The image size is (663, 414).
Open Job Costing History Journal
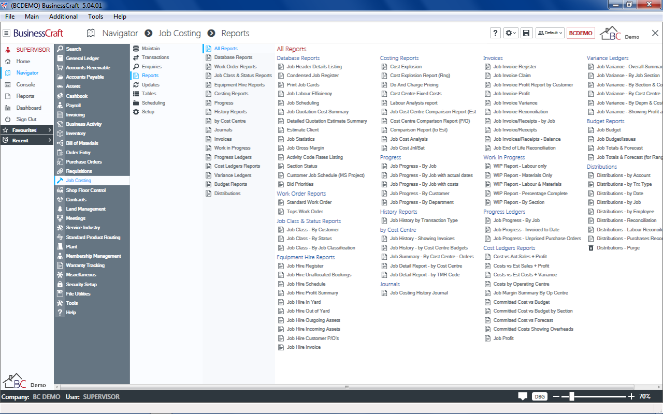pos(419,293)
